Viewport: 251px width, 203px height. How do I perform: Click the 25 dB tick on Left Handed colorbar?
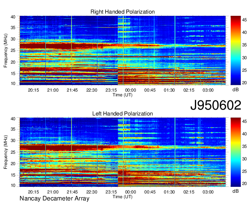244,172
